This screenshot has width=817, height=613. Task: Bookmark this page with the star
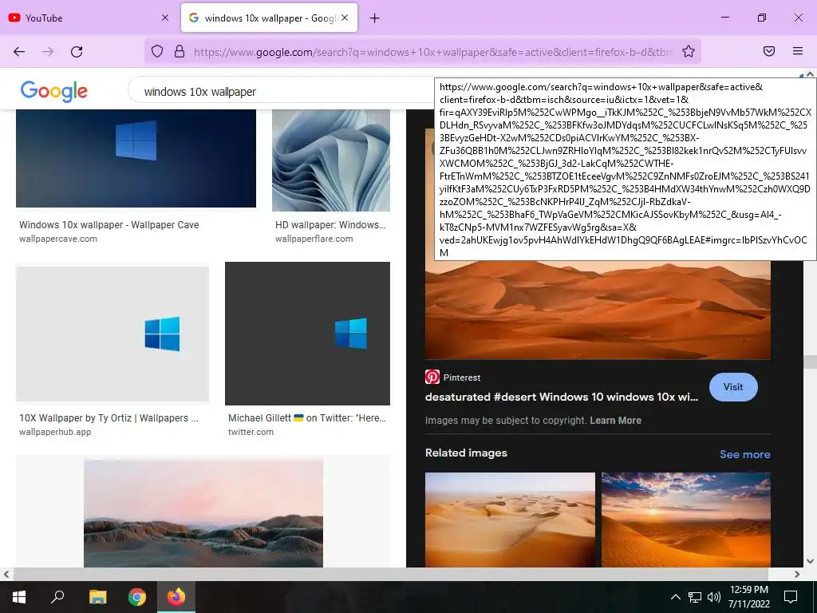[689, 51]
